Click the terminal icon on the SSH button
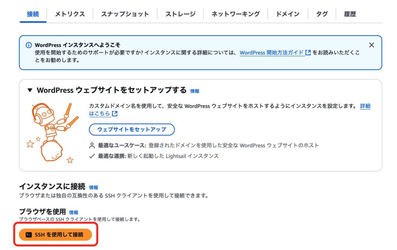Screen dimensions: 397x250 coord(29,235)
